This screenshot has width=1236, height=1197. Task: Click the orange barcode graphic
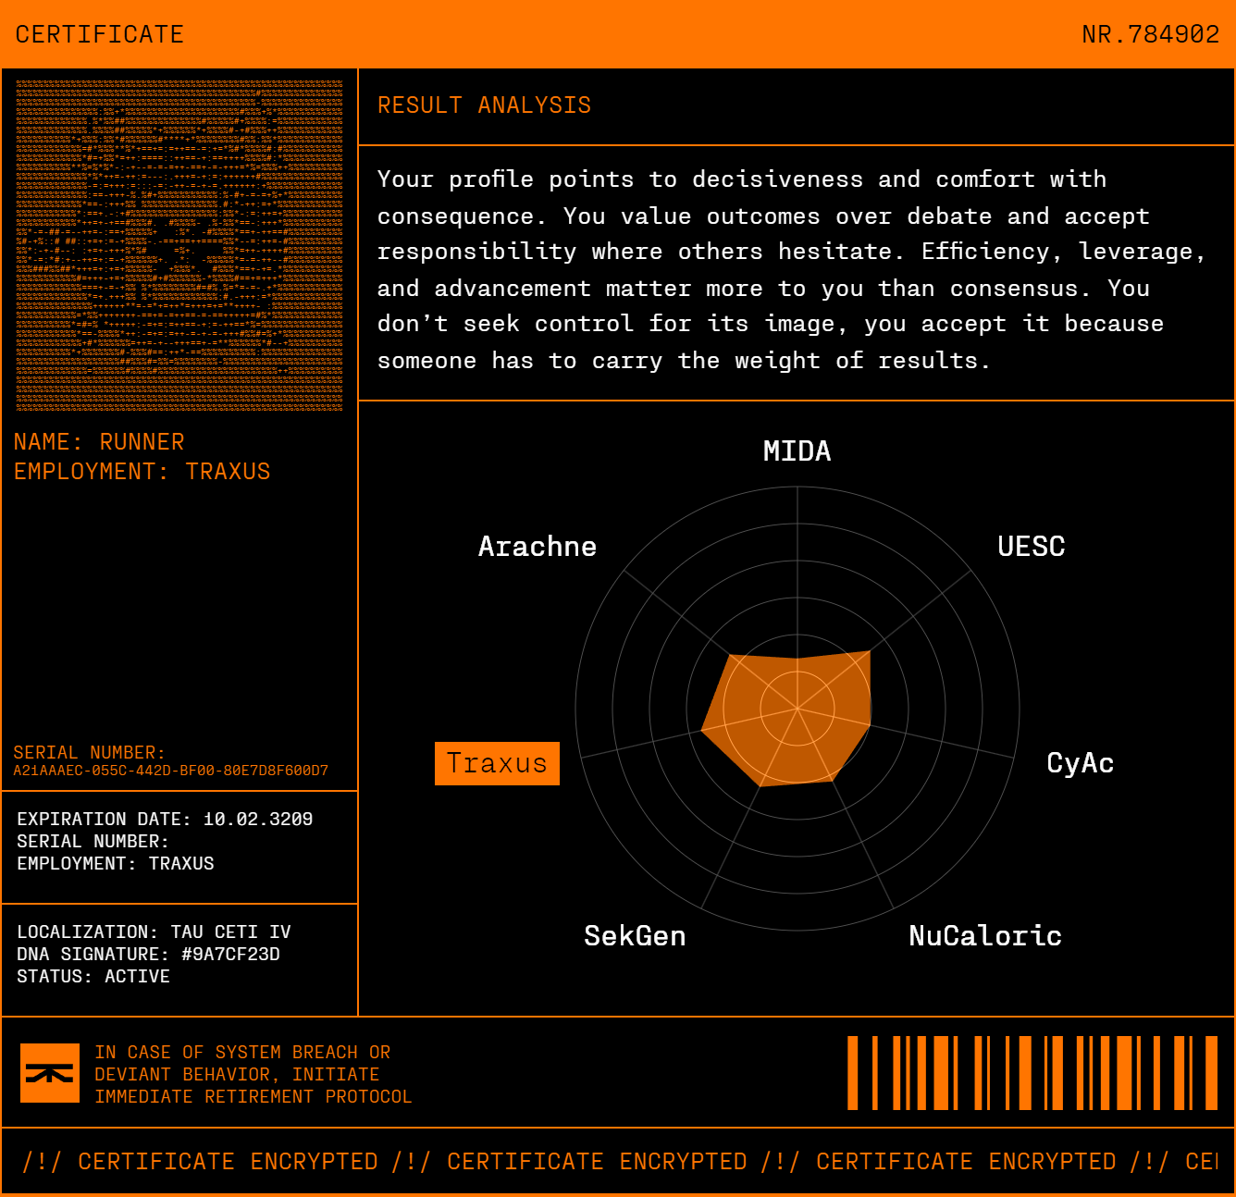coord(1032,1073)
